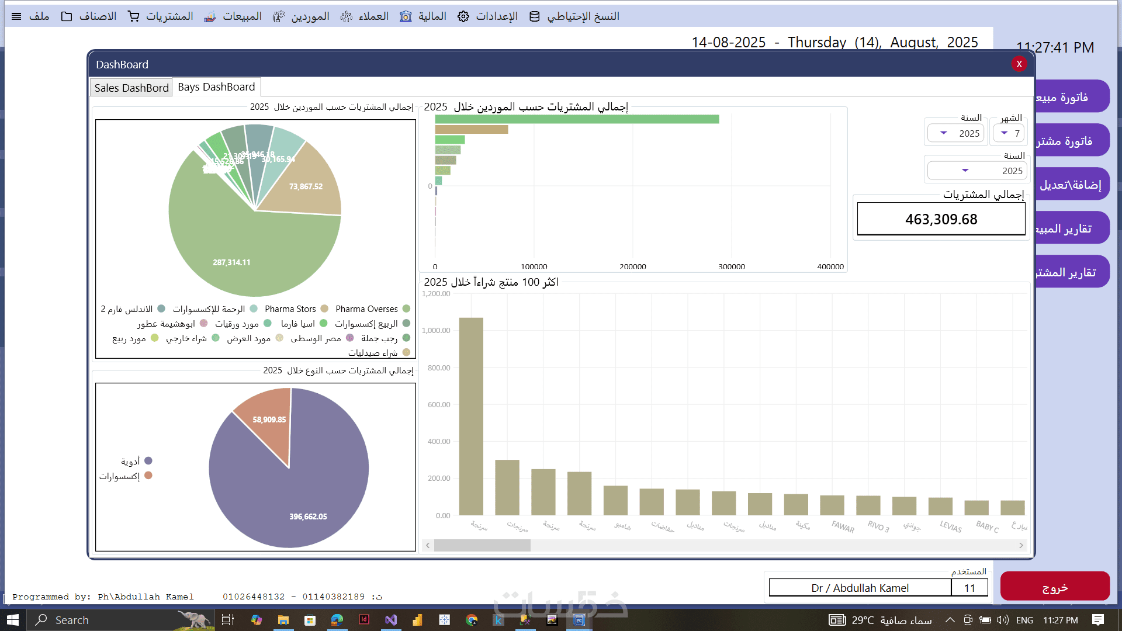This screenshot has height=631, width=1122.
Task: Click the sales chart icon in menu bar
Action: point(210,16)
